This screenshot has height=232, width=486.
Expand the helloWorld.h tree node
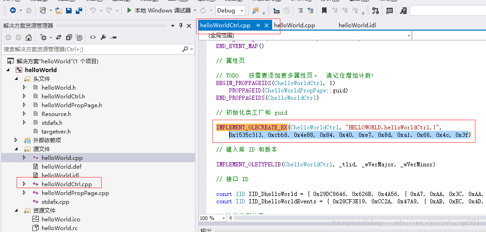click(x=24, y=87)
